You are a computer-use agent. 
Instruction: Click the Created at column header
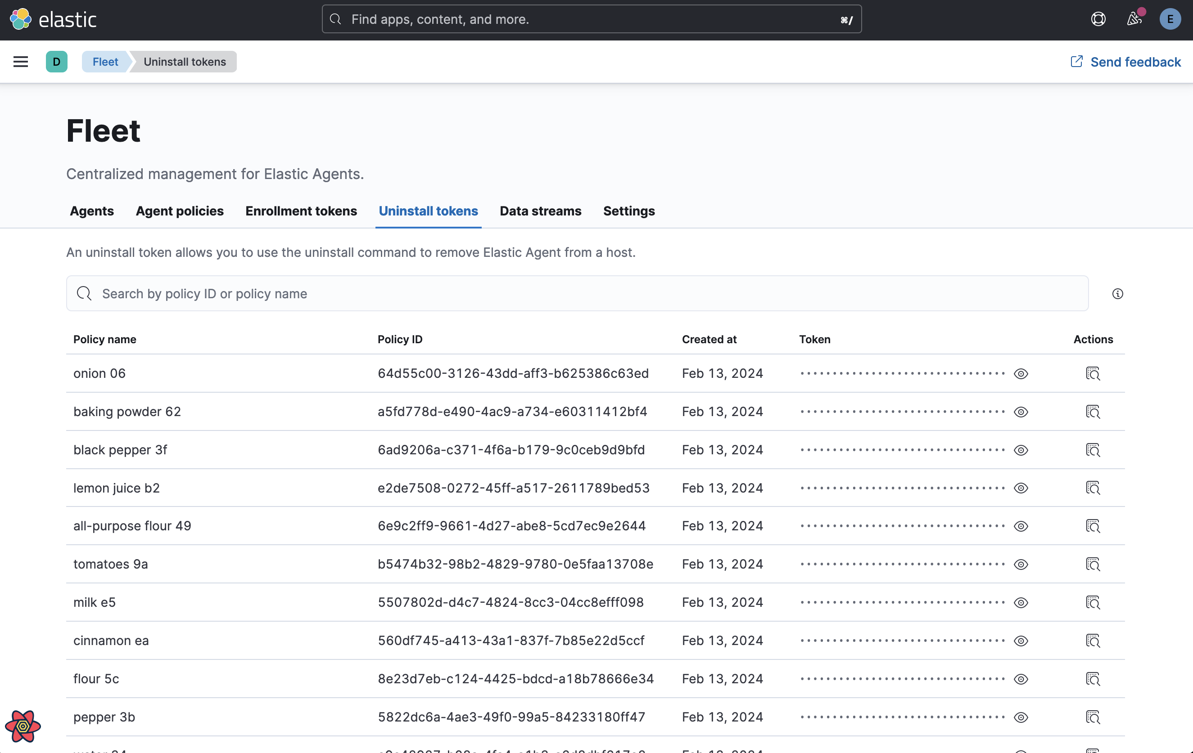point(709,339)
